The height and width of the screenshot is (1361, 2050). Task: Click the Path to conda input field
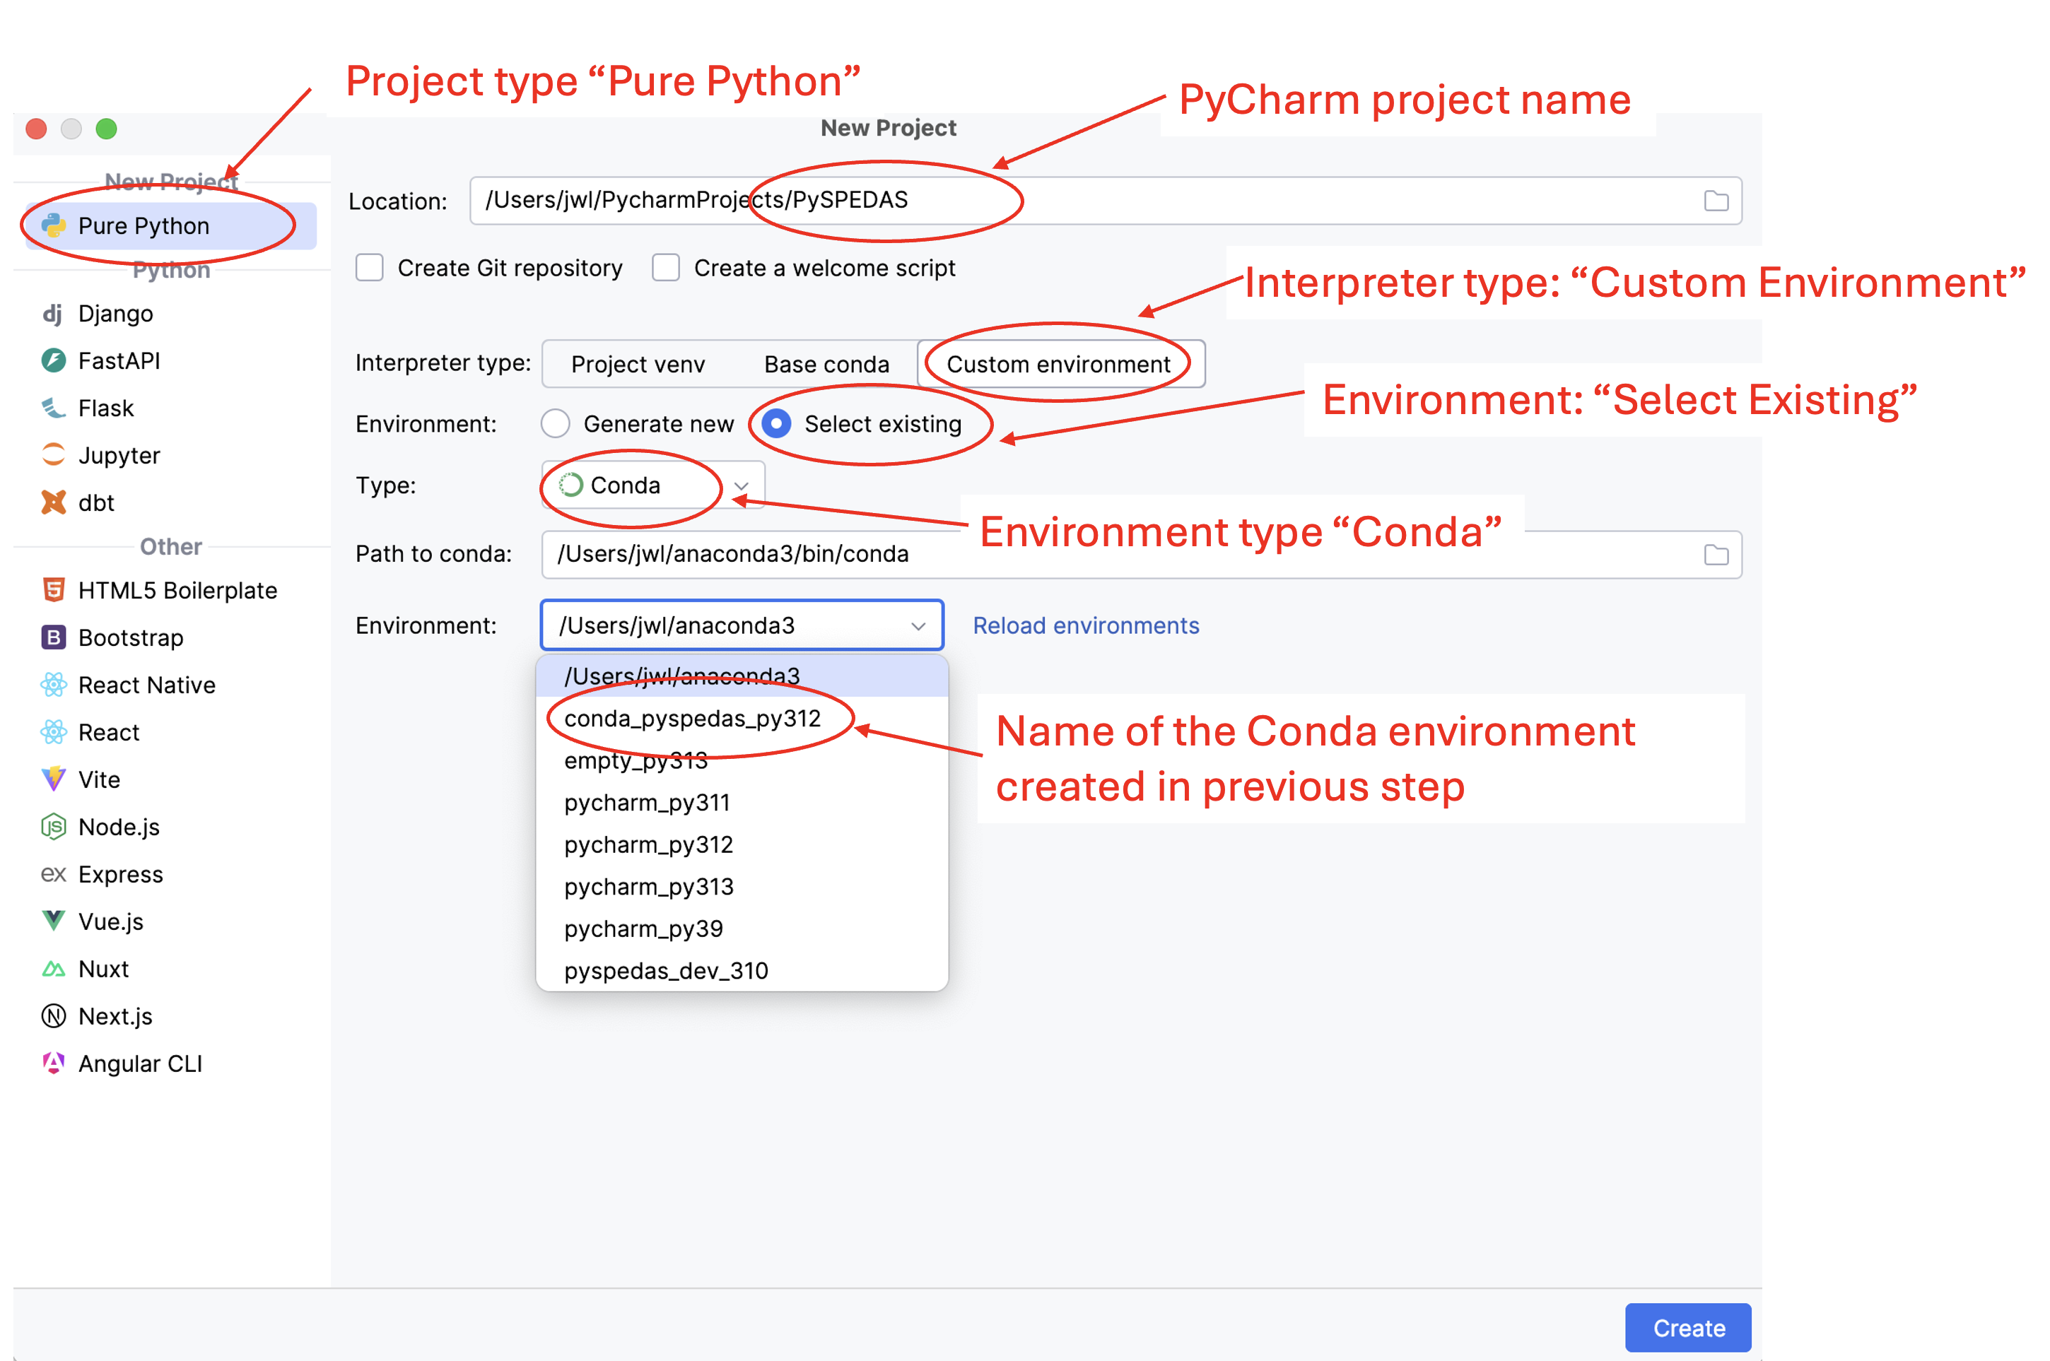pyautogui.click(x=1141, y=555)
